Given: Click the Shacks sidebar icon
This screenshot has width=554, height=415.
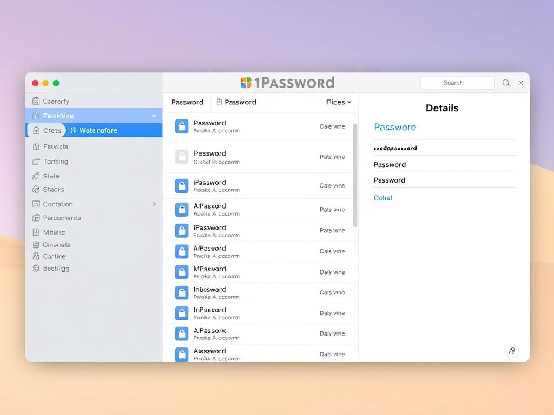Looking at the screenshot, I should [x=36, y=190].
